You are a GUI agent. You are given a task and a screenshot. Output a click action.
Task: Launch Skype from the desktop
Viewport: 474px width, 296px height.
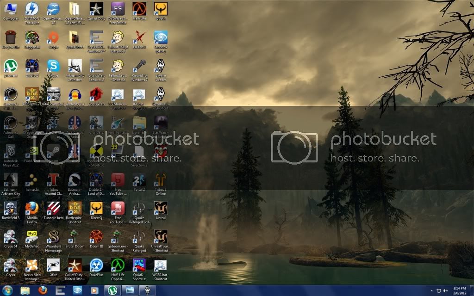[53, 66]
